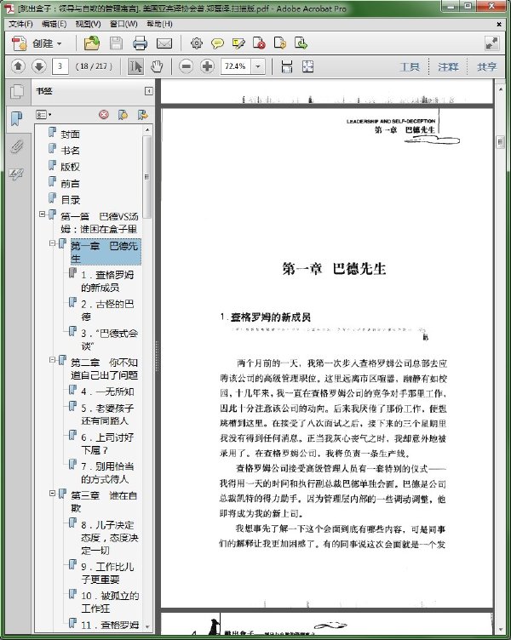This screenshot has width=511, height=640.
Task: Open the 视图(V) menu
Action: (88, 24)
